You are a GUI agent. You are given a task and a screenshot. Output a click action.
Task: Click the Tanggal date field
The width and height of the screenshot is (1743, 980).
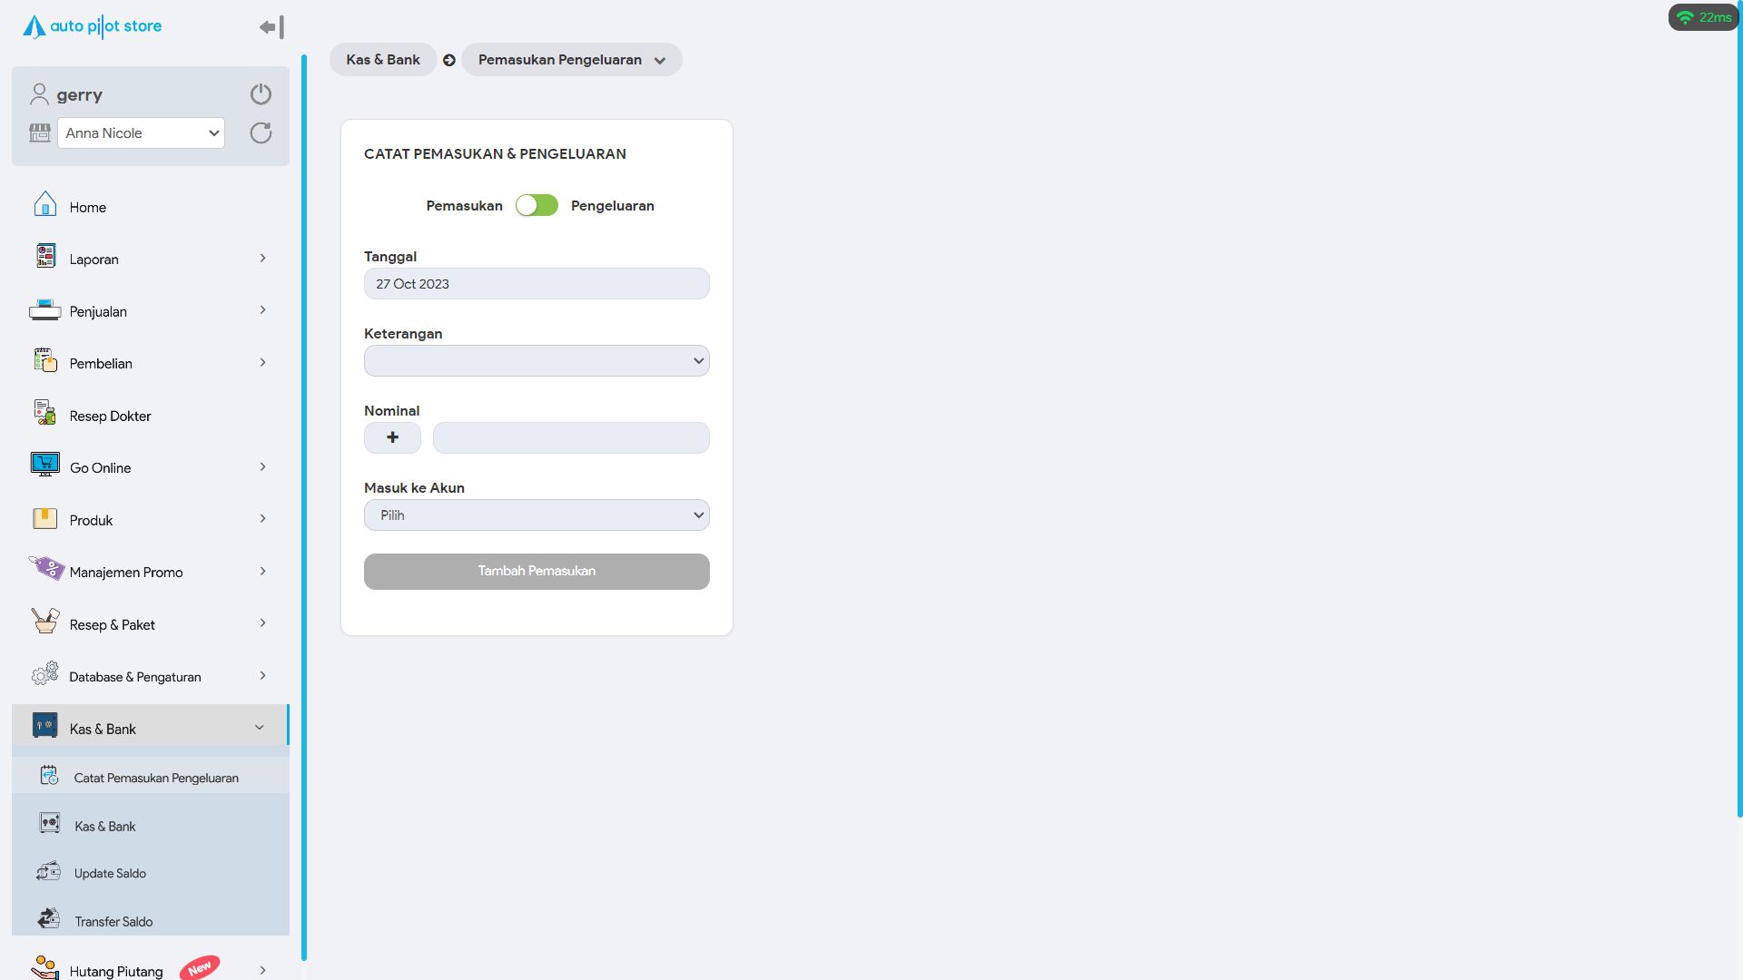point(537,284)
